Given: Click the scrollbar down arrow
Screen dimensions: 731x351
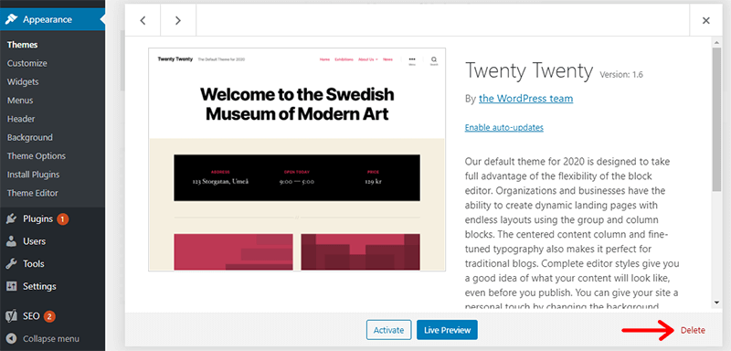Looking at the screenshot, I should [x=717, y=303].
